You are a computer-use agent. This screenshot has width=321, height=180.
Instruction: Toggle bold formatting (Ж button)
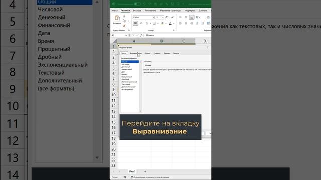(135, 23)
